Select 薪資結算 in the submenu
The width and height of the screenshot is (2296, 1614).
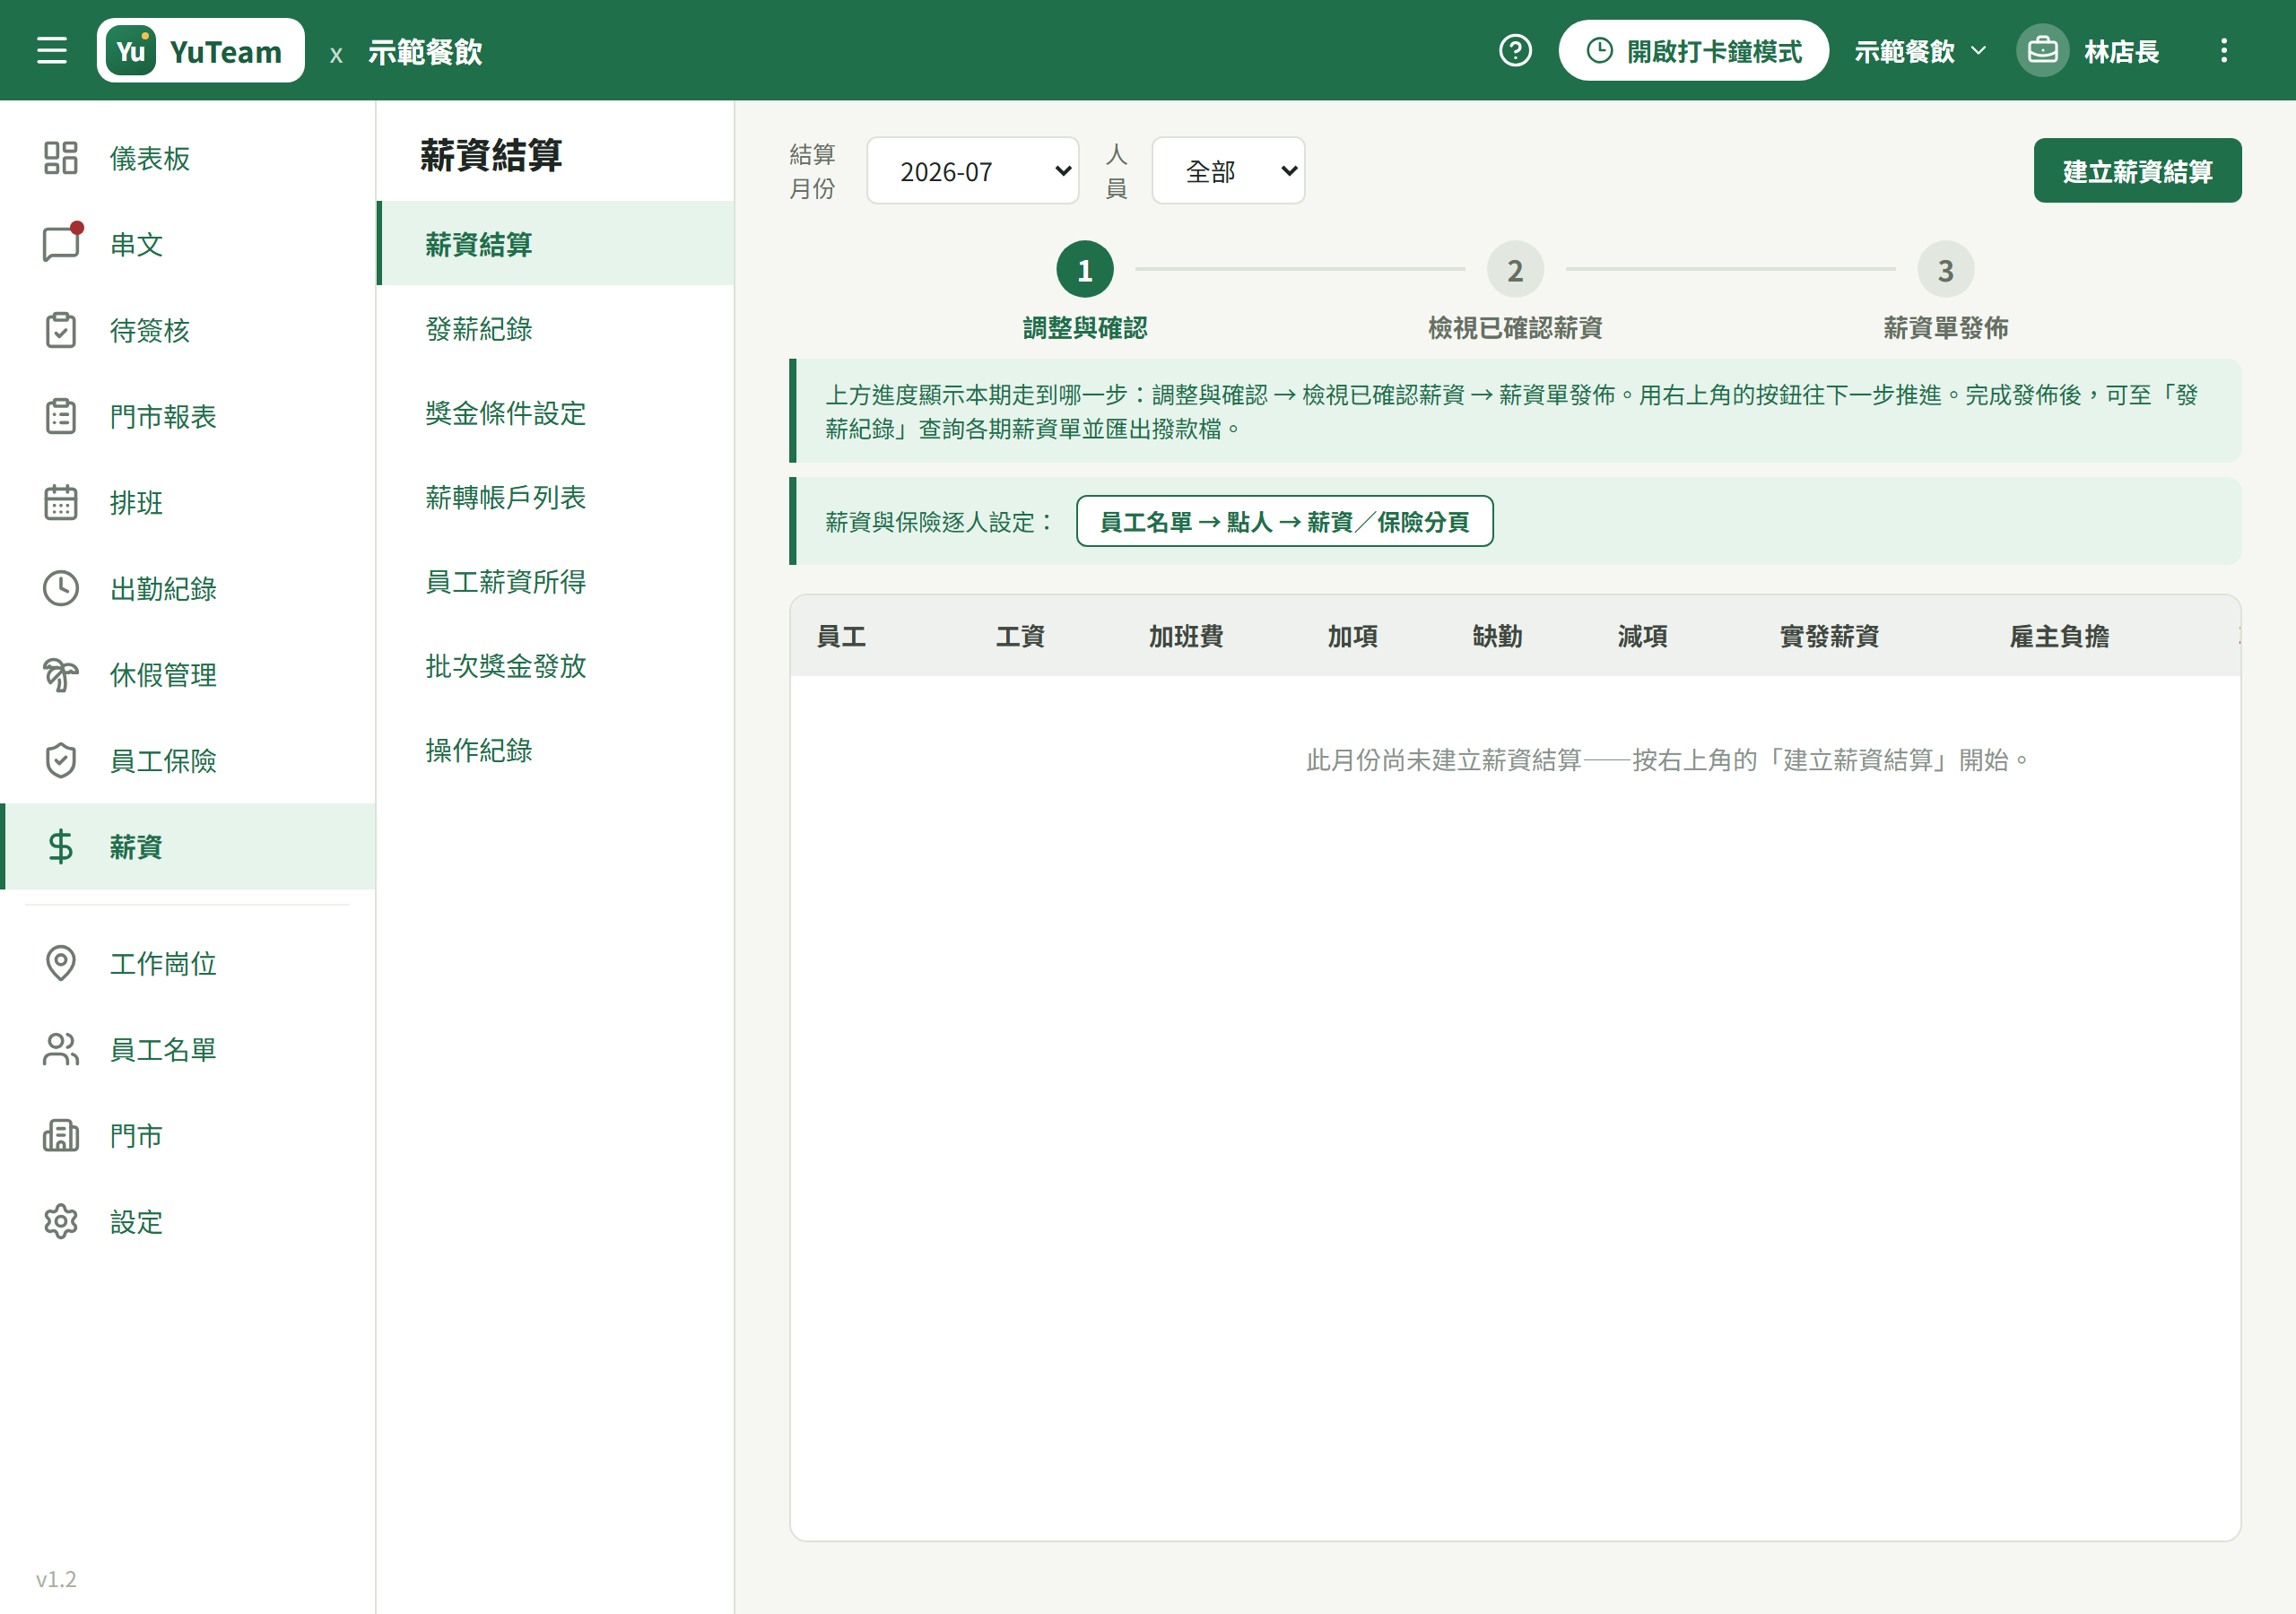pos(555,243)
